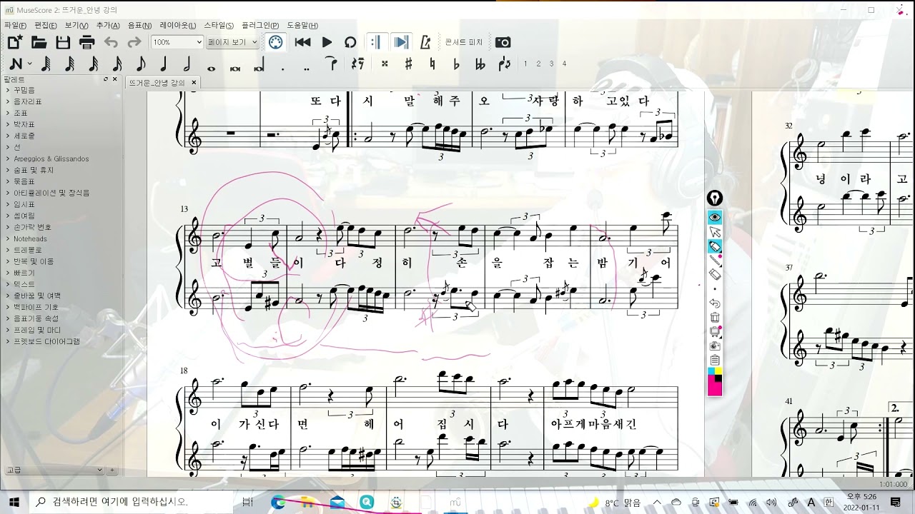
Task: Open the Microsoft Edge taskbar icon
Action: pos(278,502)
